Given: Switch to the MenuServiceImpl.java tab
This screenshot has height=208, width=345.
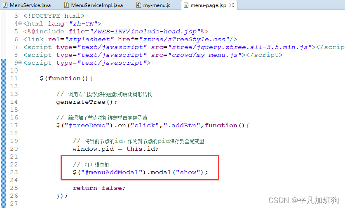Looking at the screenshot, I should (97, 5).
